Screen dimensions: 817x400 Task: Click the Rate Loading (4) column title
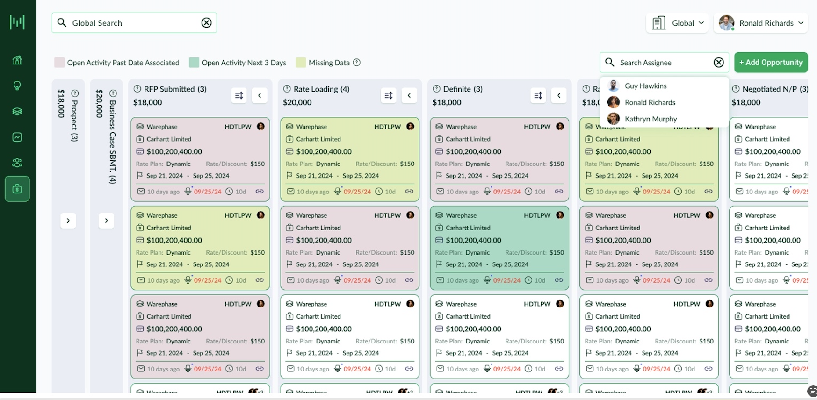(322, 89)
